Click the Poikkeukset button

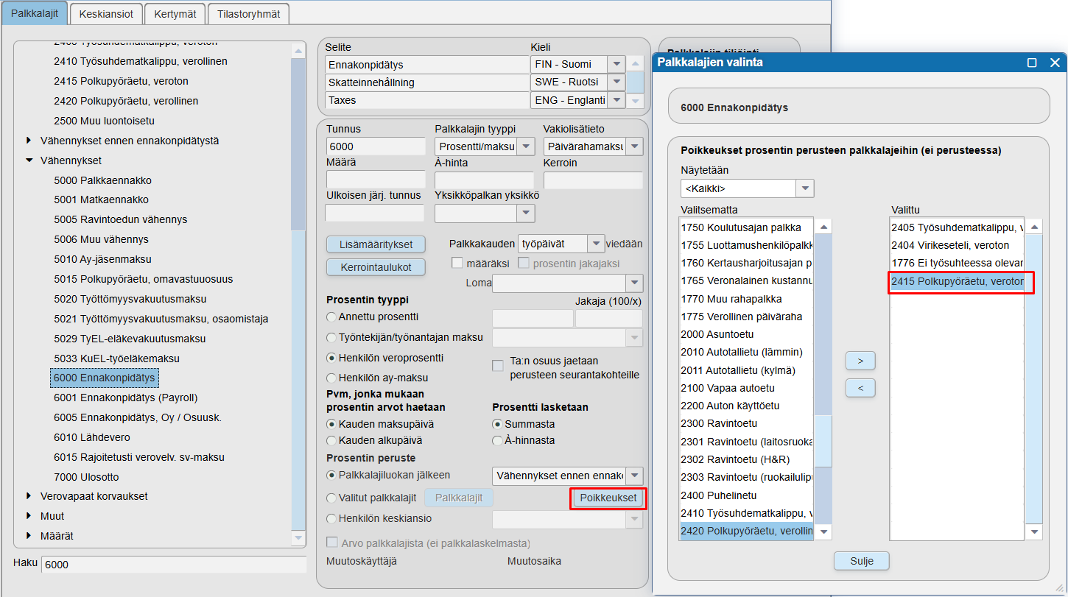608,498
